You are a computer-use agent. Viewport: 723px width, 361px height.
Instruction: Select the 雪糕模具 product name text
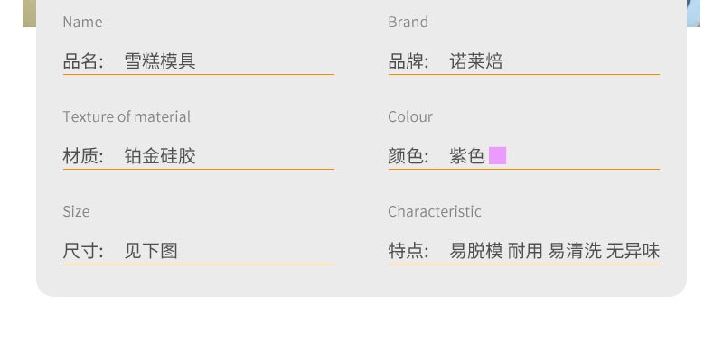click(160, 61)
